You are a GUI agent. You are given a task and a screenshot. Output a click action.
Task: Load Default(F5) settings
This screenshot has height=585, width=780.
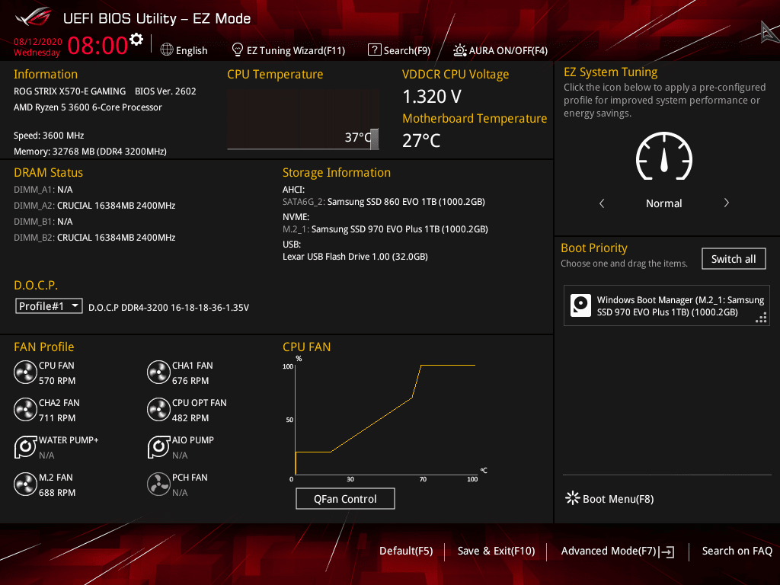click(406, 551)
